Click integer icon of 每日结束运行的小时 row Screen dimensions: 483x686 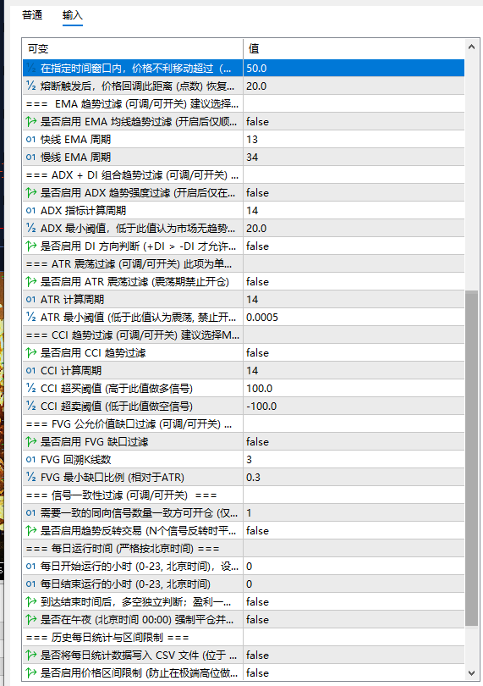coord(30,584)
